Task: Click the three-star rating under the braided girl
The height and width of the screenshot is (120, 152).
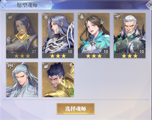Action: click(x=94, y=56)
